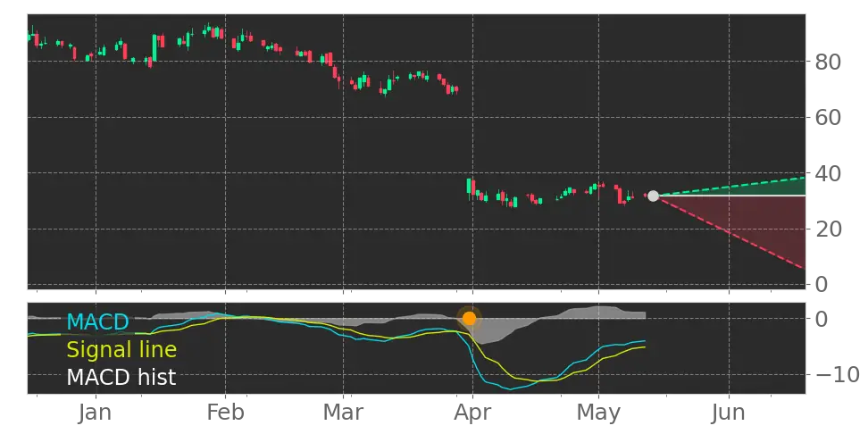Click the 80 price axis label
Screen dimensions: 868x434
point(828,62)
